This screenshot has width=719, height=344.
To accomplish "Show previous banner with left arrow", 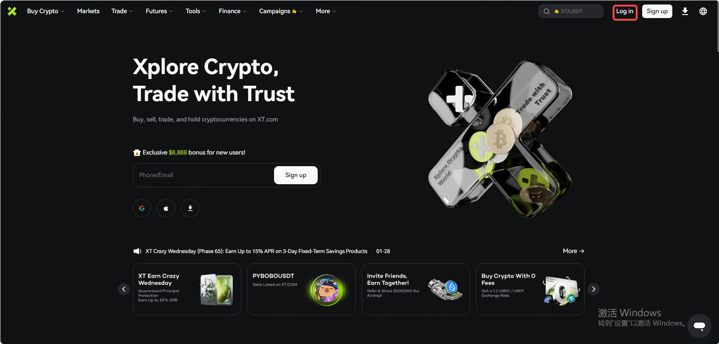I will (124, 289).
